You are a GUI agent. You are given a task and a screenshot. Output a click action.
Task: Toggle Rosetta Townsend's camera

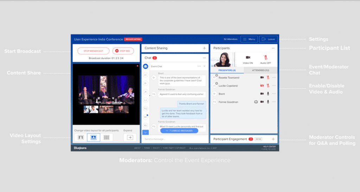[262, 77]
